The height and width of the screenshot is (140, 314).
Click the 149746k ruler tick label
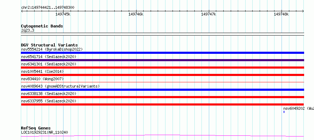click(136, 14)
